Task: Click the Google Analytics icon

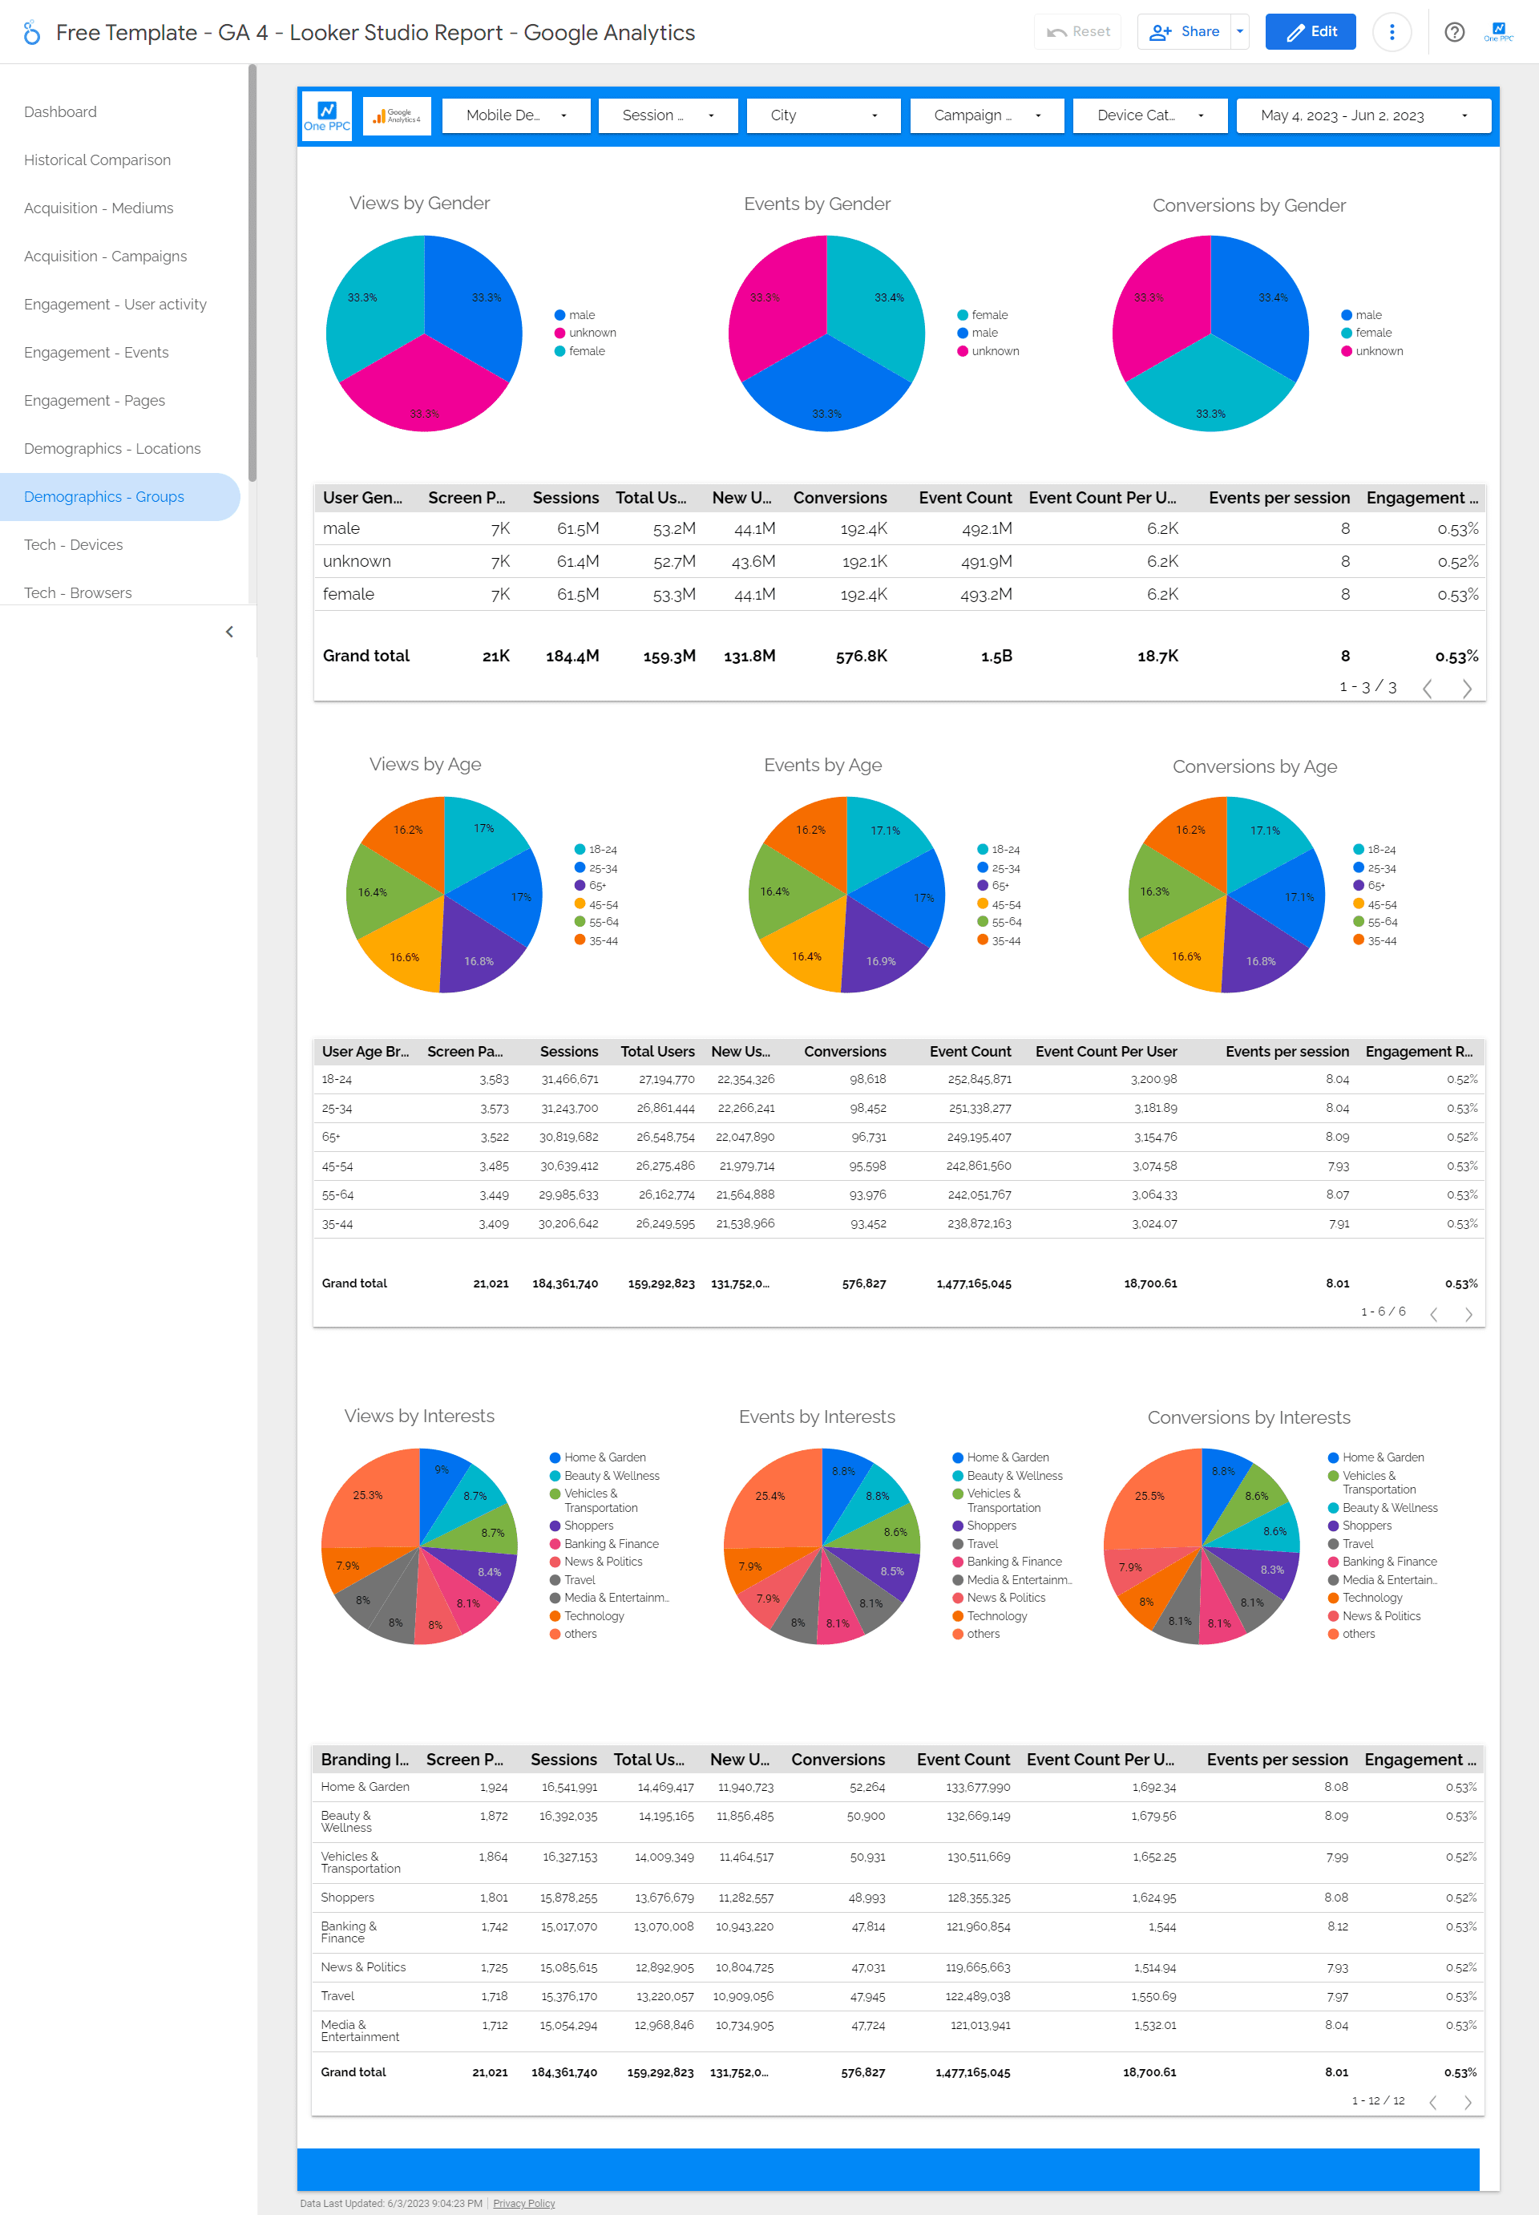Action: (390, 115)
